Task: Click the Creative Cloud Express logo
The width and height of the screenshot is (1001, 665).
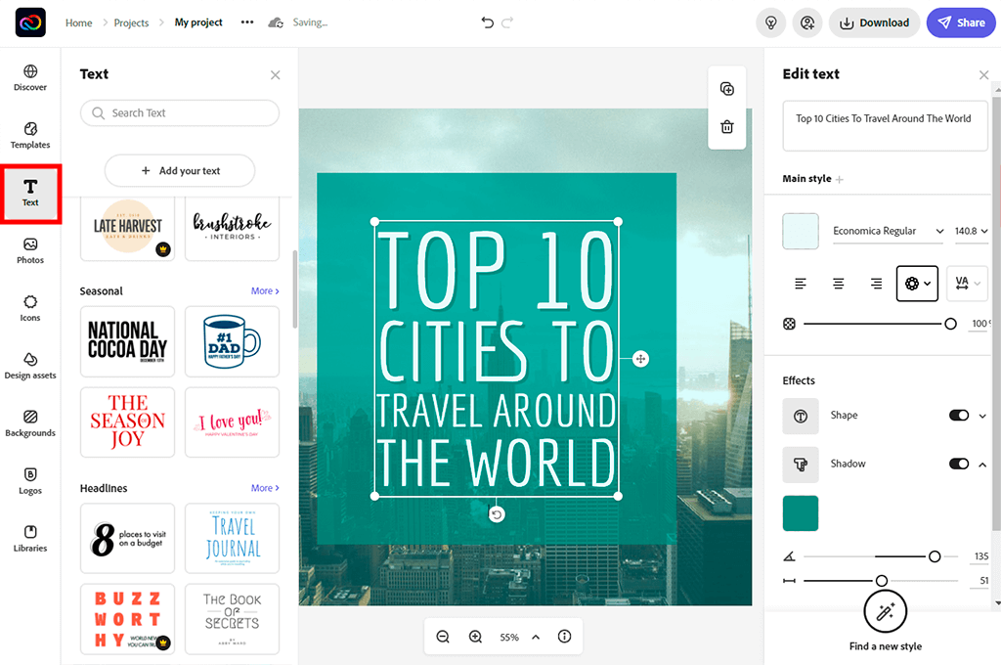Action: coord(30,22)
